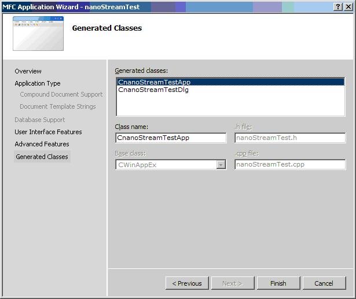
Task: Select CnanoStreamTestDlg in generated classes list
Action: 153,90
